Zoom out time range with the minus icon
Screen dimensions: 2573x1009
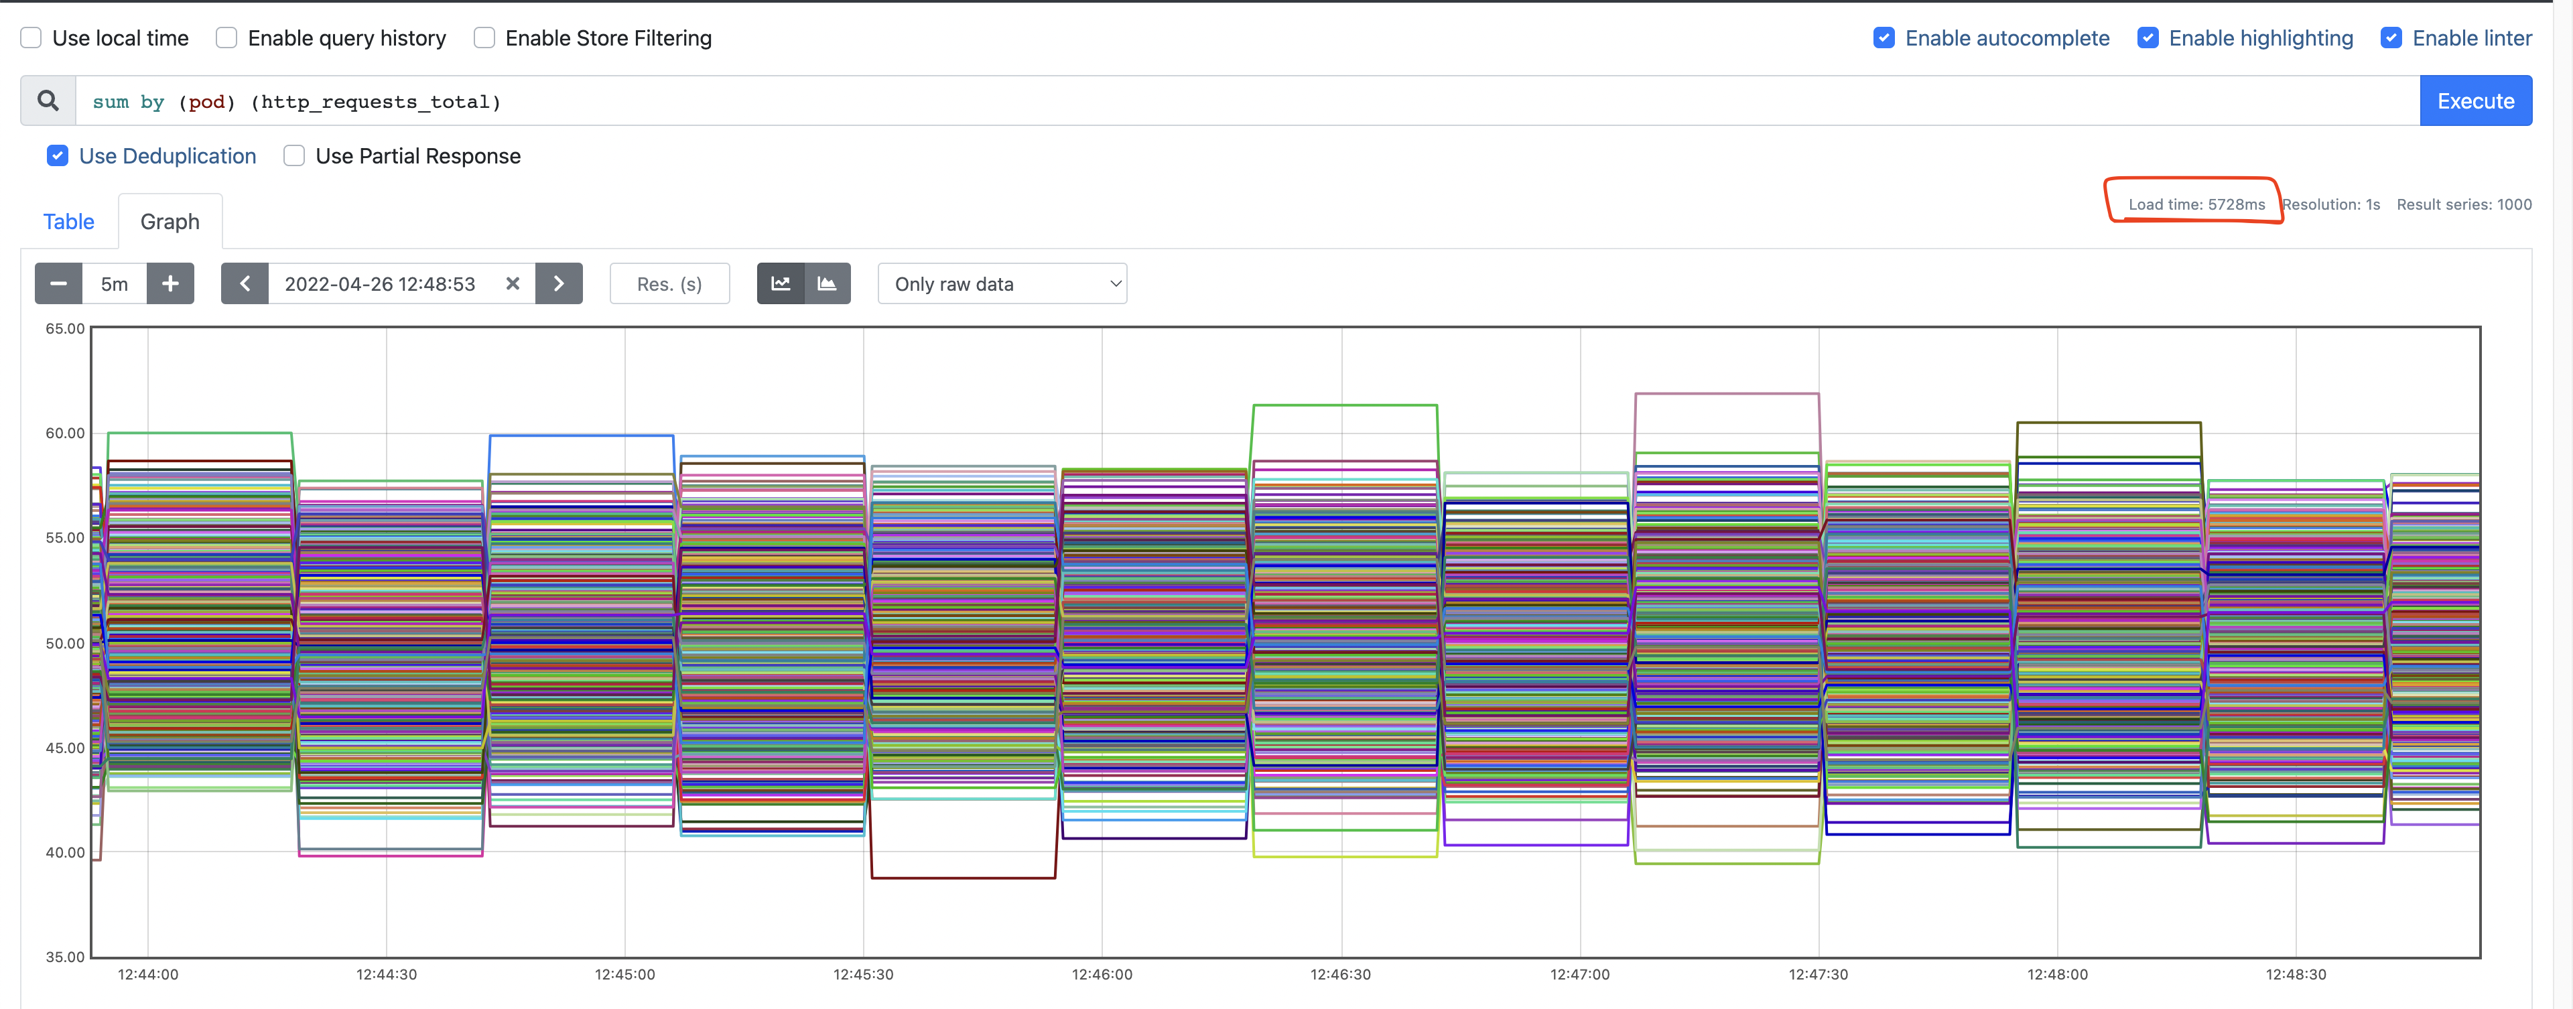coord(58,283)
